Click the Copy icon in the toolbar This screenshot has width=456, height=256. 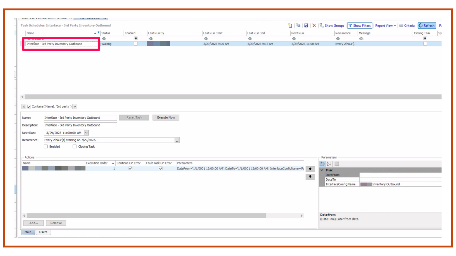(x=298, y=25)
